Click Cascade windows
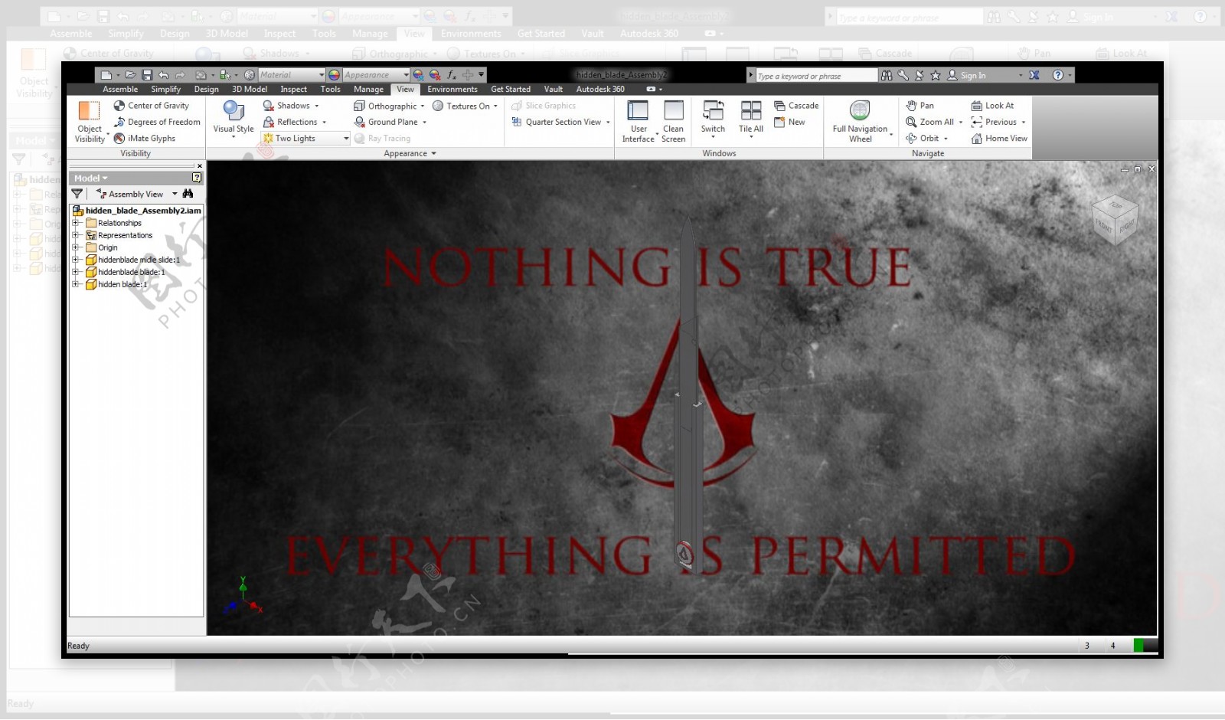Viewport: 1225px width, 720px height. click(x=796, y=106)
